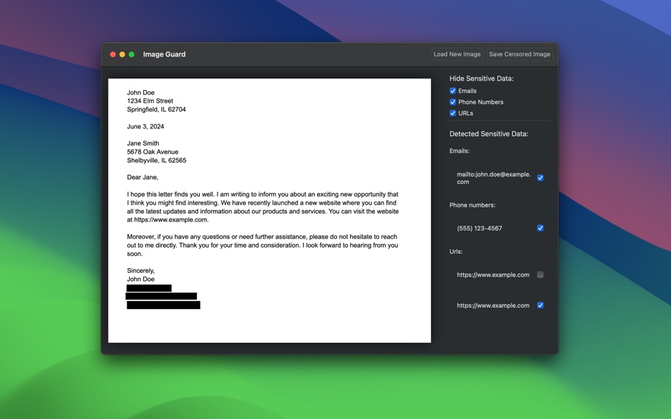Viewport: 671px width, 419px height.
Task: Click the green maximize traffic light
Action: tap(131, 54)
